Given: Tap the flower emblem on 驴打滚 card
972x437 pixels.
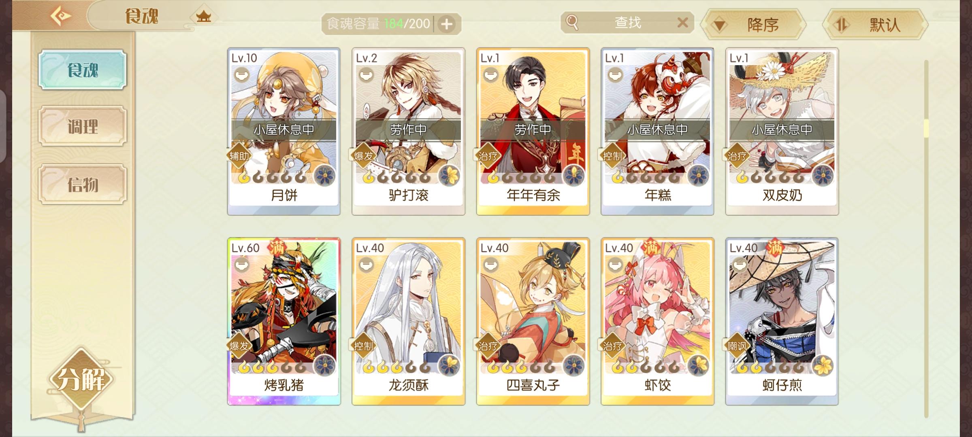Looking at the screenshot, I should pos(450,176).
